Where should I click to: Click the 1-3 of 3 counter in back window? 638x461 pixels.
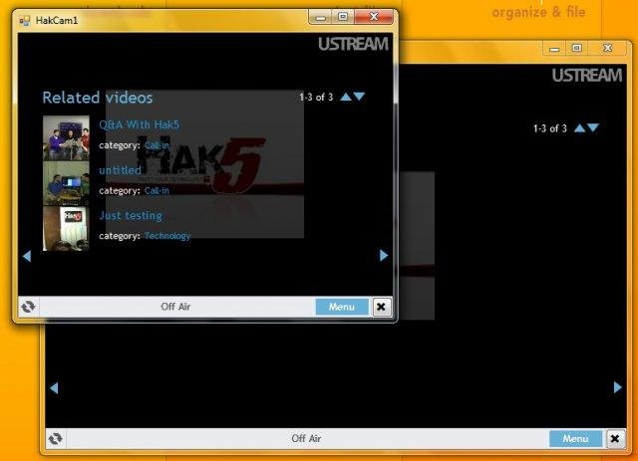549,128
